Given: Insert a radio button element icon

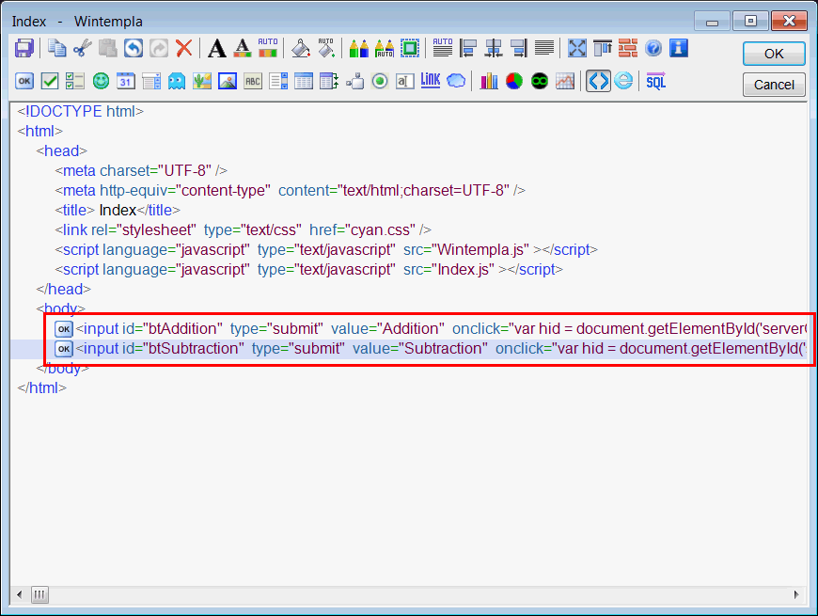Looking at the screenshot, I should click(380, 82).
